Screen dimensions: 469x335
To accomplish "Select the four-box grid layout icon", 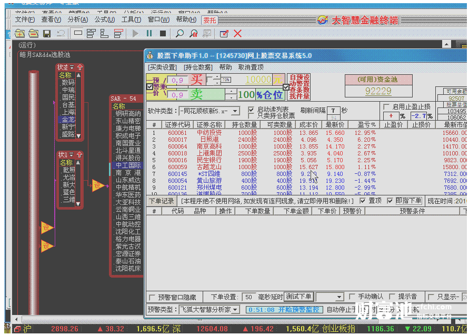I will (91, 34).
